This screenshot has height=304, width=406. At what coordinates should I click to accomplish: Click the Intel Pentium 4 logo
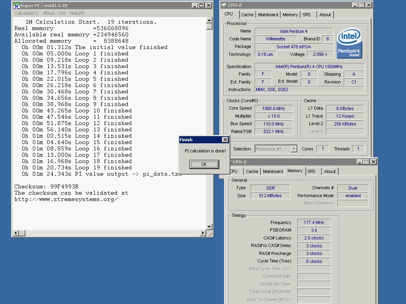(349, 43)
